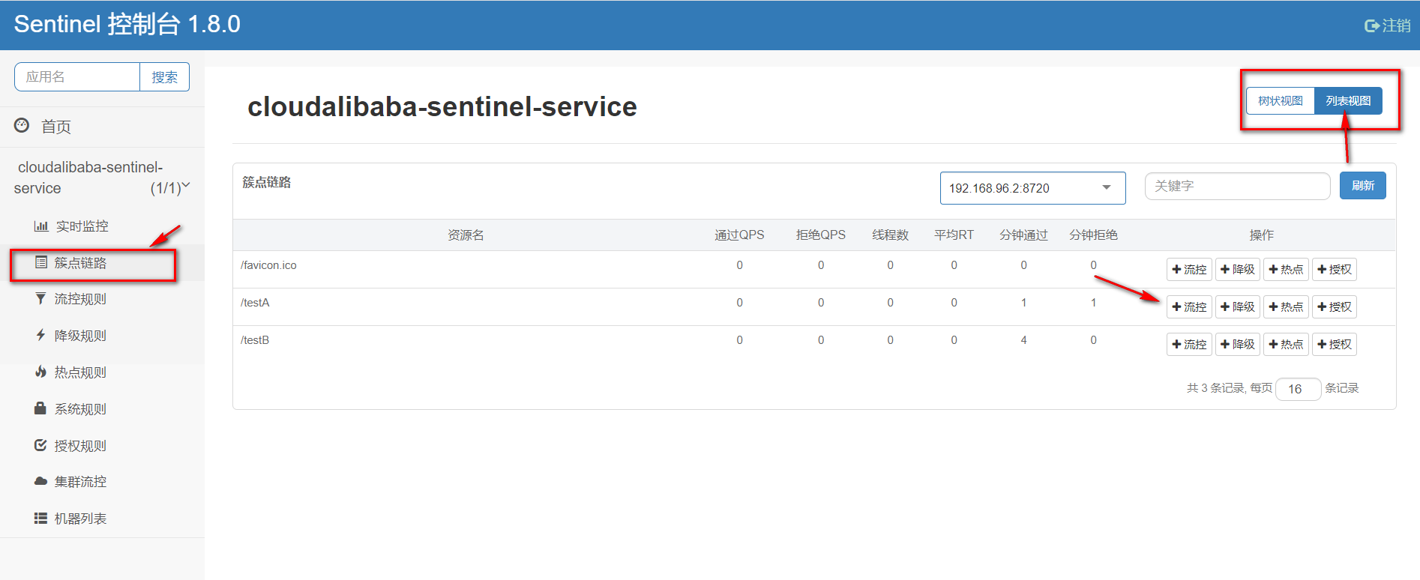Click the cloud icon for 集群流控
This screenshot has width=1420, height=580.
click(40, 481)
